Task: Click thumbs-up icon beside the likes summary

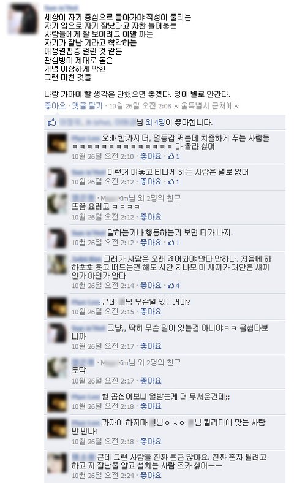Action: coord(51,123)
